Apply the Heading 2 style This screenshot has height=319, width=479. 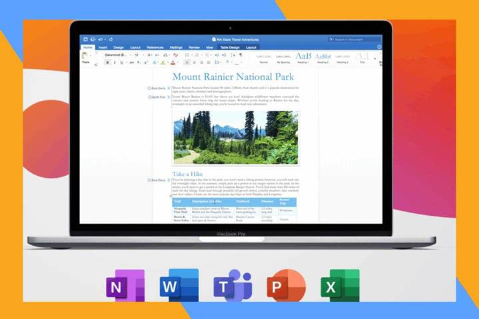(322, 58)
